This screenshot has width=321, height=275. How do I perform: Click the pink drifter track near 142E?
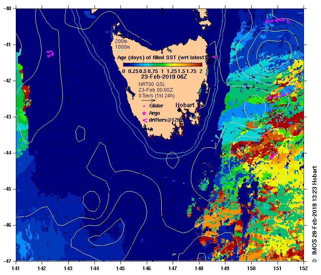coord(50,54)
